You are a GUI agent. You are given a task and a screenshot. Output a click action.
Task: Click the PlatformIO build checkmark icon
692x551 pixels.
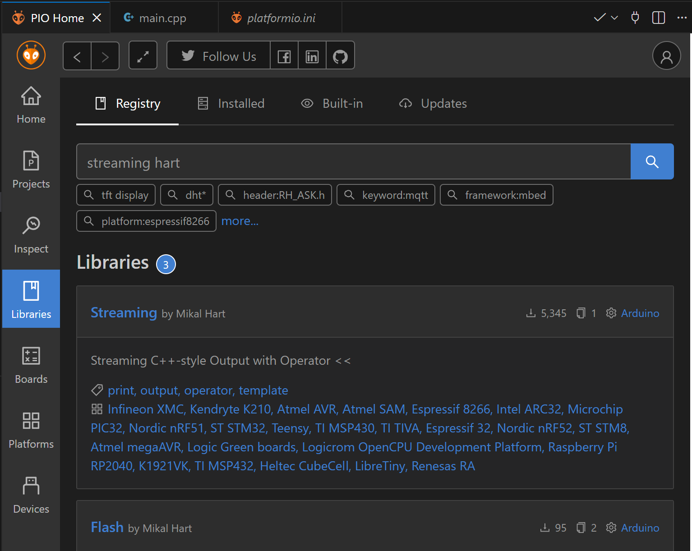[600, 18]
